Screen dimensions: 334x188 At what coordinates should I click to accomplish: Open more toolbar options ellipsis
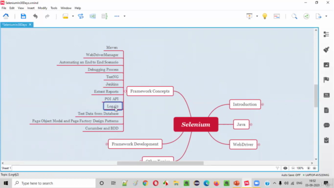(117, 16)
